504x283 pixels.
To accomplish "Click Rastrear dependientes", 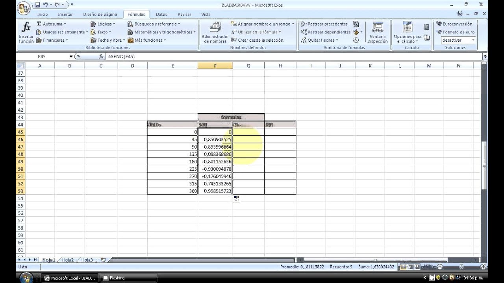I will tap(326, 32).
